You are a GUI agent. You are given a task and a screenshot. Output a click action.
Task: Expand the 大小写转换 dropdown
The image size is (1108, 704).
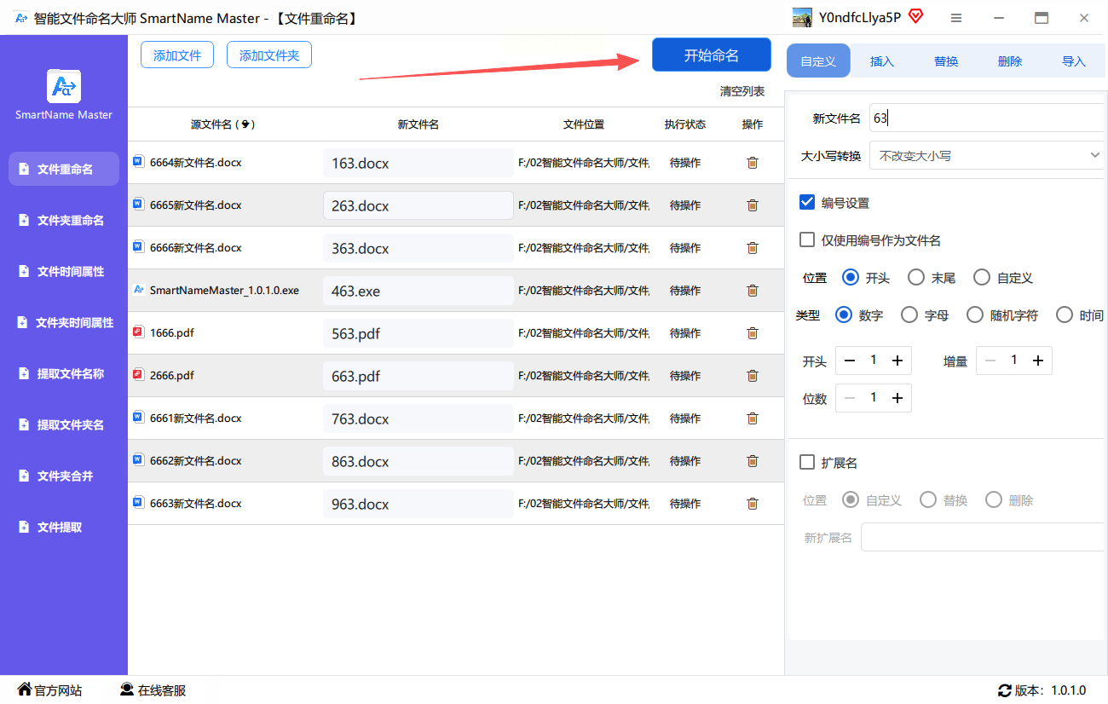point(987,156)
